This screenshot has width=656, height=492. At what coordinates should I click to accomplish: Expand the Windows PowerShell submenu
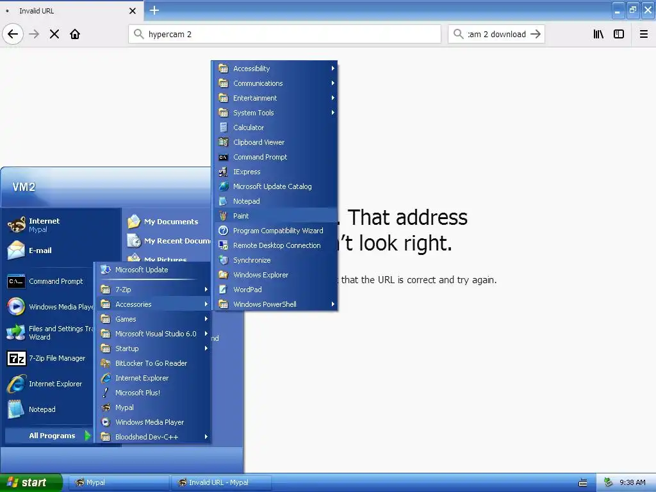click(x=275, y=304)
